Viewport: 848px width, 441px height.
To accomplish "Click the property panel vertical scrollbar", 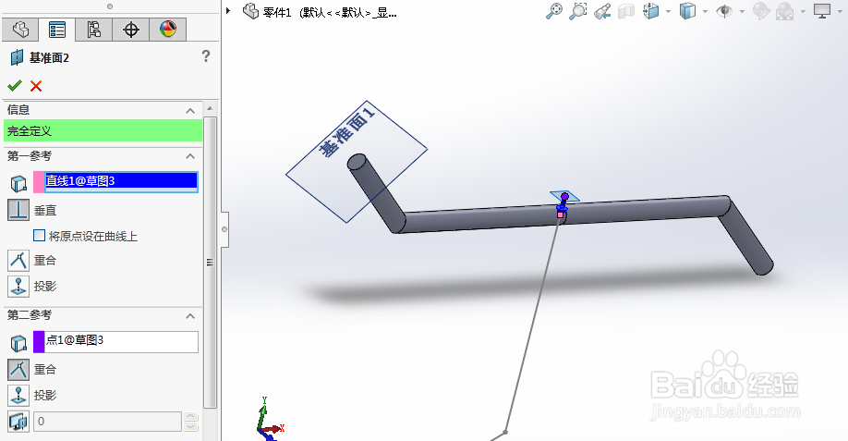I will click(210, 263).
